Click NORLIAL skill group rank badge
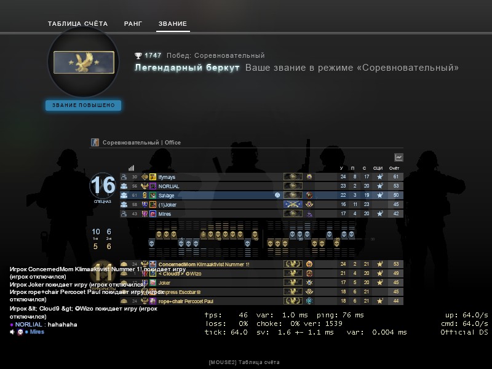The height and width of the screenshot is (369, 492). tap(293, 186)
